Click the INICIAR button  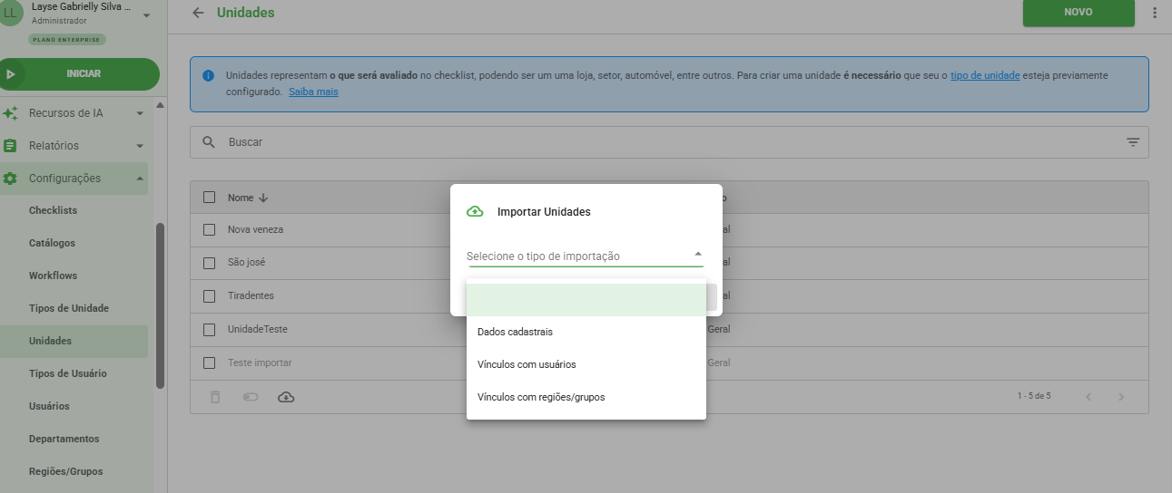point(80,74)
